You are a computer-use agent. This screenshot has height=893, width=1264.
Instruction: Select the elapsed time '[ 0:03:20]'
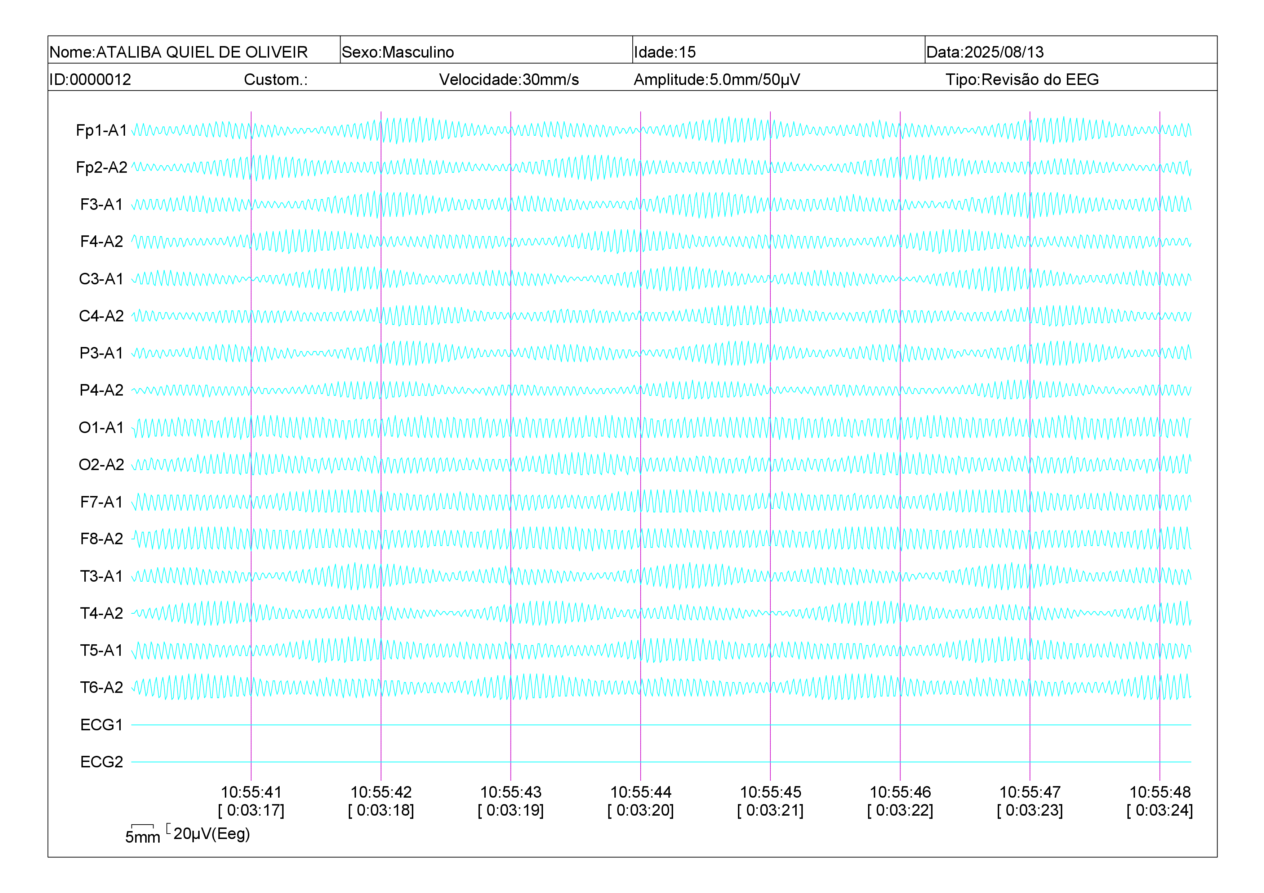point(641,811)
